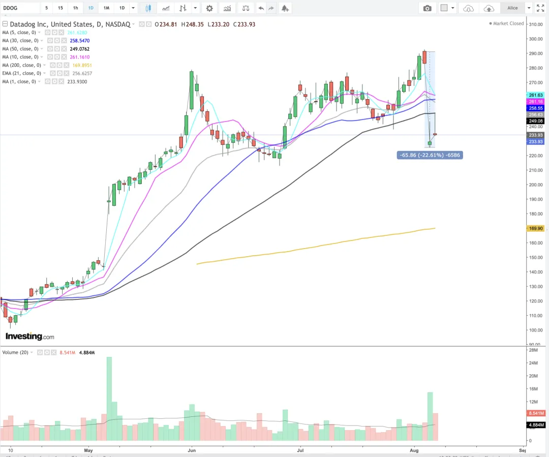Screen dimensions: 549x457
Task: Click the MA (10, close, 0) indicator label
Action: pyautogui.click(x=20, y=57)
